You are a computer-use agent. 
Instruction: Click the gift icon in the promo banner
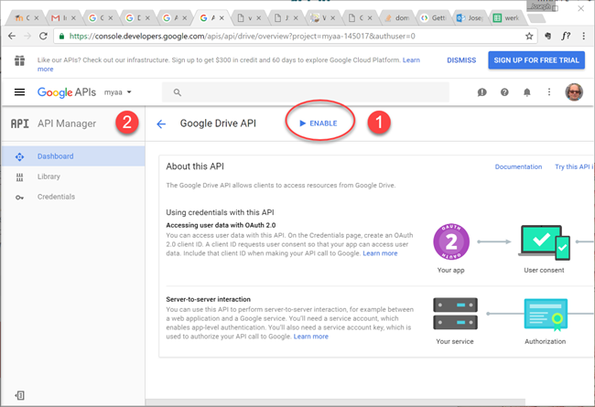20,60
